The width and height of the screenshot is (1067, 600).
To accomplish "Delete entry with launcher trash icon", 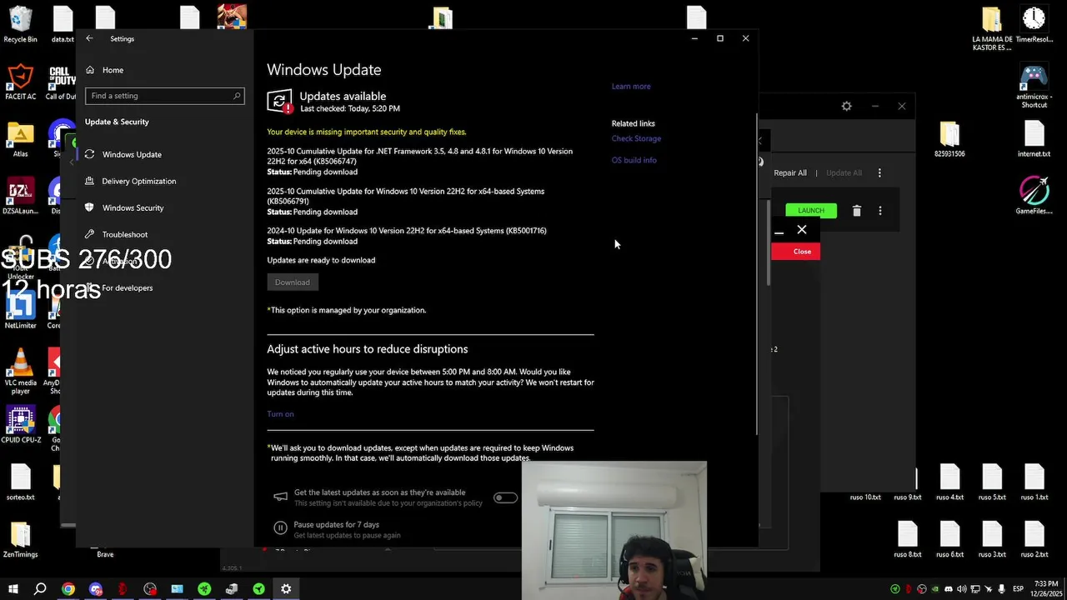I will point(856,211).
